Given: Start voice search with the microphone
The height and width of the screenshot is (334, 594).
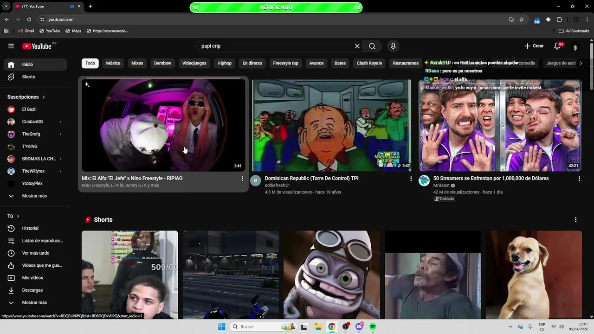Looking at the screenshot, I should click(x=393, y=46).
